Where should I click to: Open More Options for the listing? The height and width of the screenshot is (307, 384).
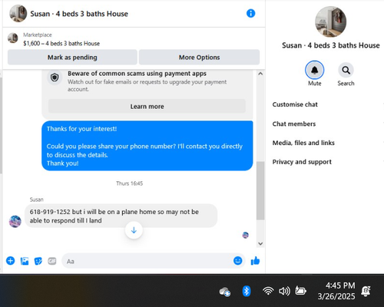tap(199, 57)
